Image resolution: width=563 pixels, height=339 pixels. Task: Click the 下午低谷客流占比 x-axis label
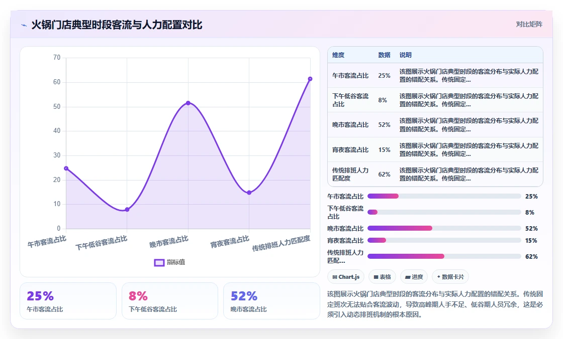(101, 243)
